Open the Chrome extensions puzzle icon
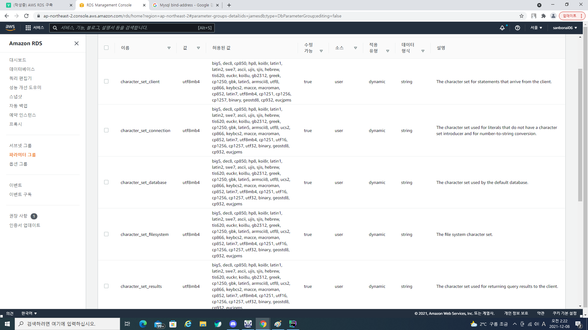Screen dimensions: 588x330 544,16
